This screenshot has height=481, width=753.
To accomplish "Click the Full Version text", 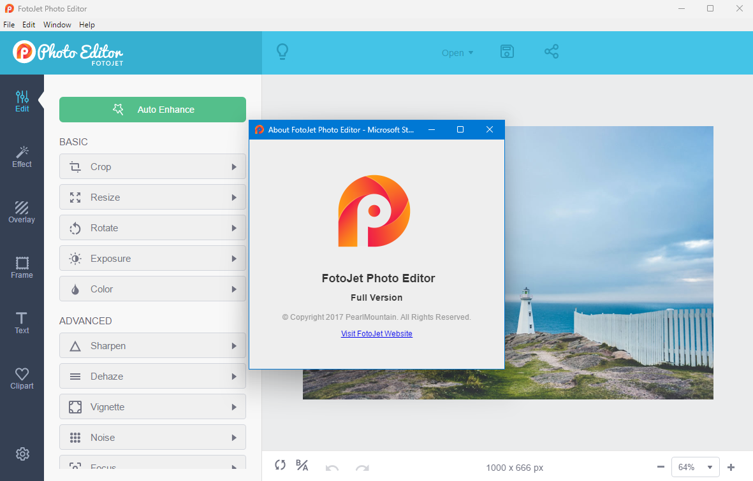I will 376,298.
